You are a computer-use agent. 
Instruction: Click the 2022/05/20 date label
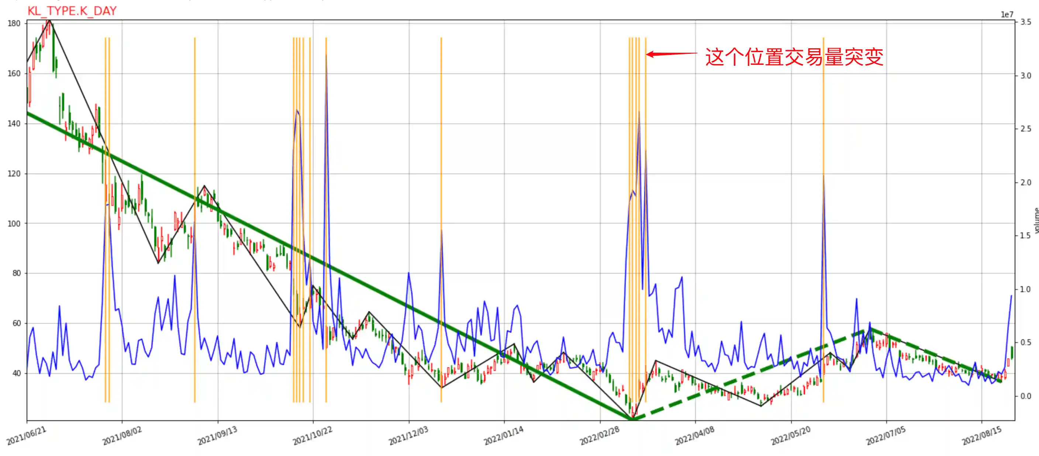tap(791, 436)
